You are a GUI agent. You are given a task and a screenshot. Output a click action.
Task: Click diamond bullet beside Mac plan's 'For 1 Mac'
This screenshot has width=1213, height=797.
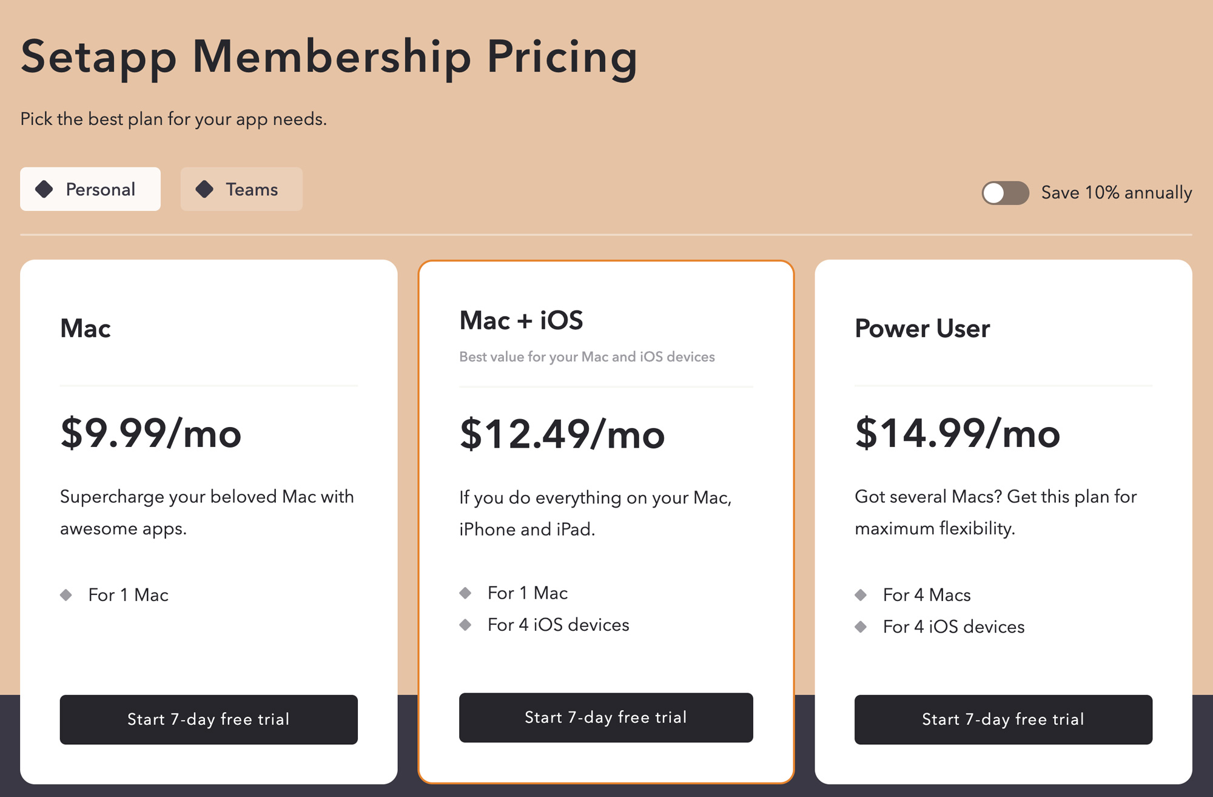tap(66, 594)
